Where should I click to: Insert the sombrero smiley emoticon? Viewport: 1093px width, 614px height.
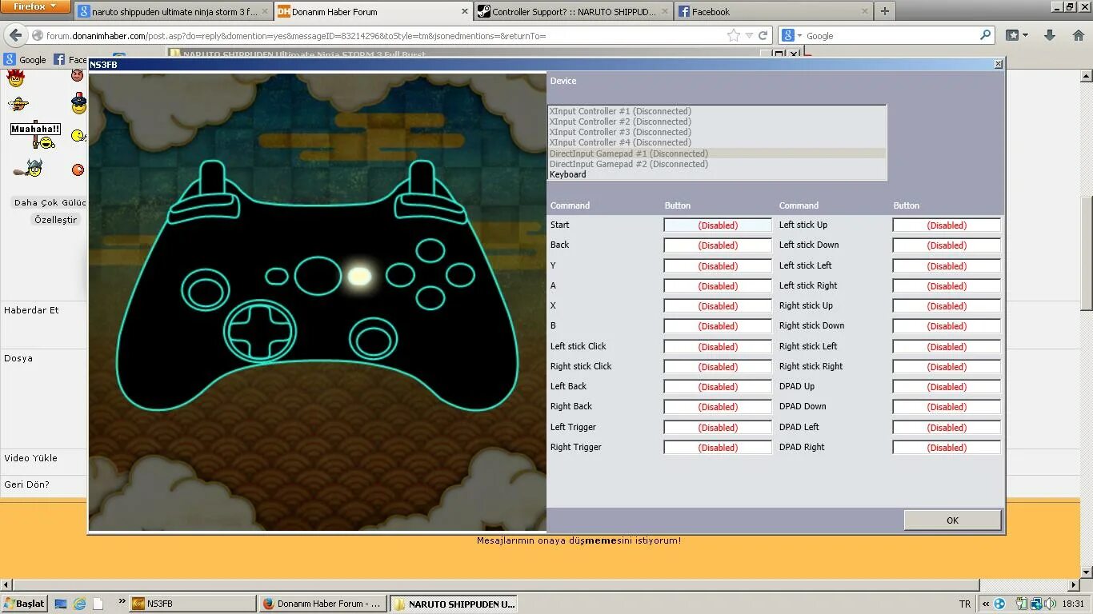[19, 103]
